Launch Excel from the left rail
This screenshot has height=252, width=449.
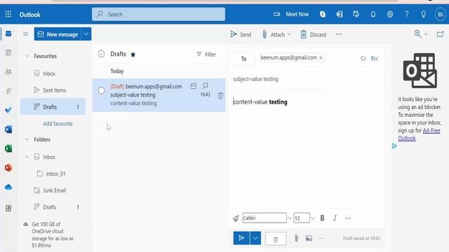[8, 148]
